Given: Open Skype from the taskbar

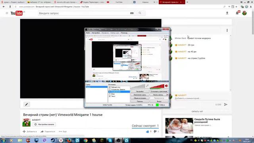Looking at the screenshot, I should [110, 140].
